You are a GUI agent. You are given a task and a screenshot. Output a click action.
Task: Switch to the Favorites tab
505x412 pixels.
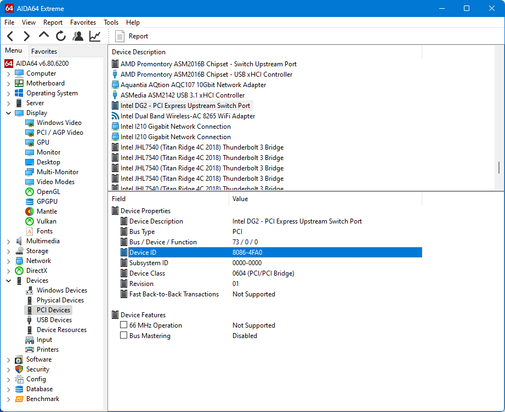(x=44, y=51)
